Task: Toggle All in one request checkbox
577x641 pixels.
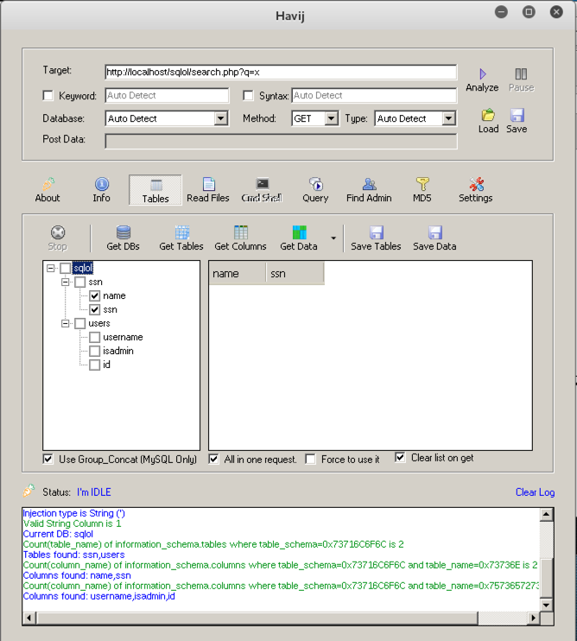Action: pyautogui.click(x=213, y=459)
